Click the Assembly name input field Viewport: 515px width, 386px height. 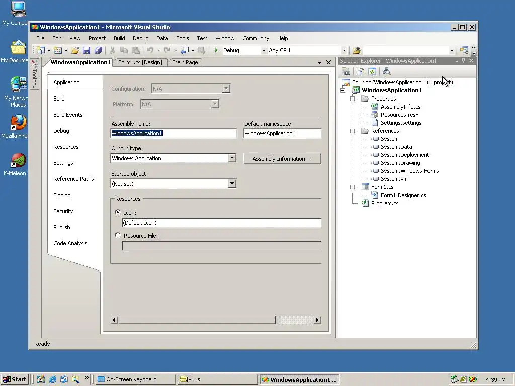point(174,133)
